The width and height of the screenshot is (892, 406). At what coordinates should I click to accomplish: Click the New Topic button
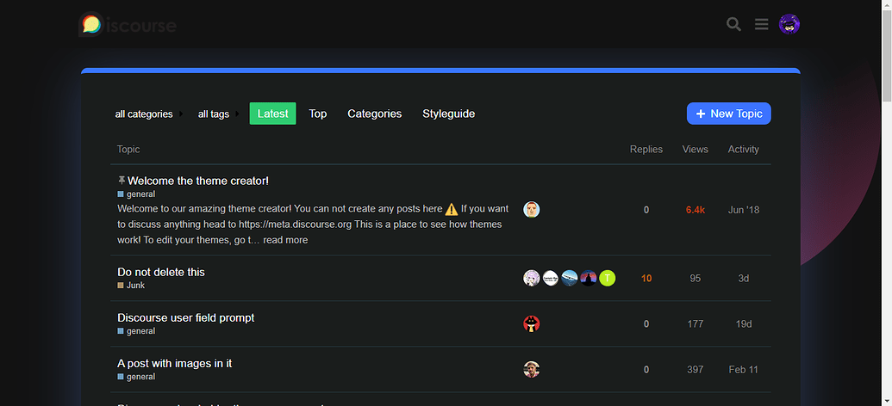click(728, 114)
